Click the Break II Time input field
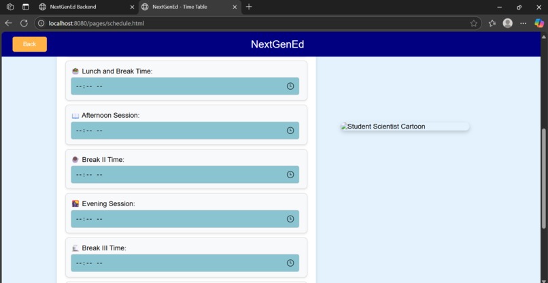This screenshot has width=548, height=283. point(185,175)
